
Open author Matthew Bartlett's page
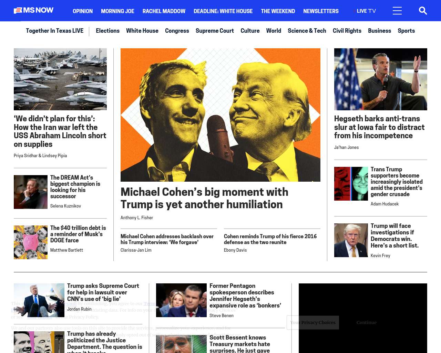click(66, 250)
